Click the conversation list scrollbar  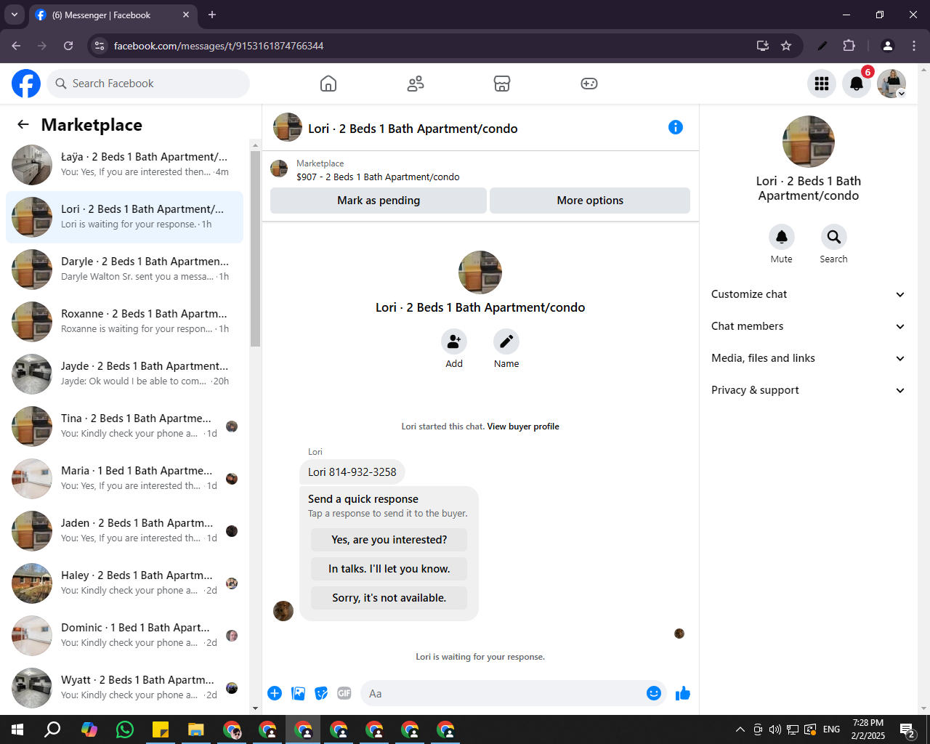(255, 248)
